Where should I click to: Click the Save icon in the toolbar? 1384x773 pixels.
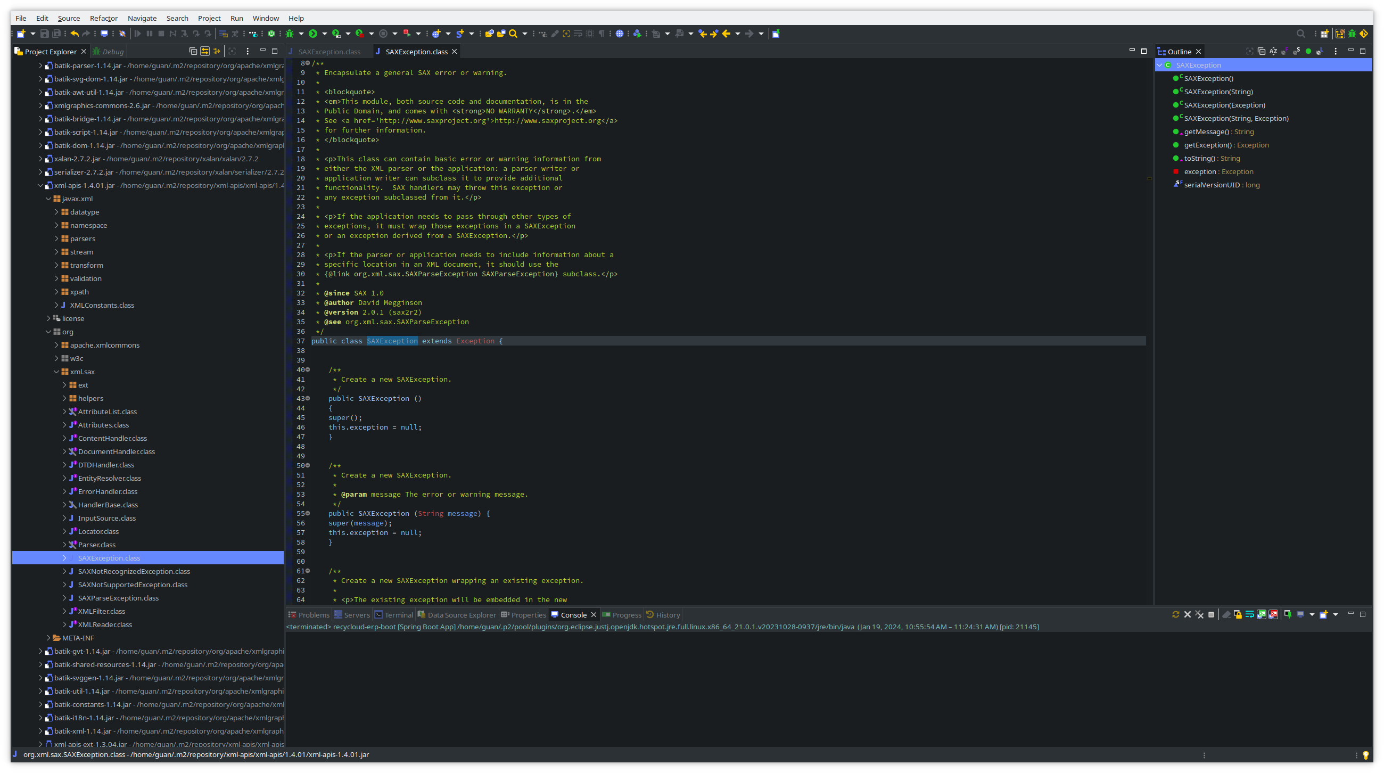[x=45, y=34]
